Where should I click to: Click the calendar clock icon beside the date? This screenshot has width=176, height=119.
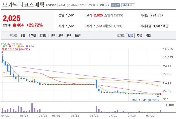[68, 5]
